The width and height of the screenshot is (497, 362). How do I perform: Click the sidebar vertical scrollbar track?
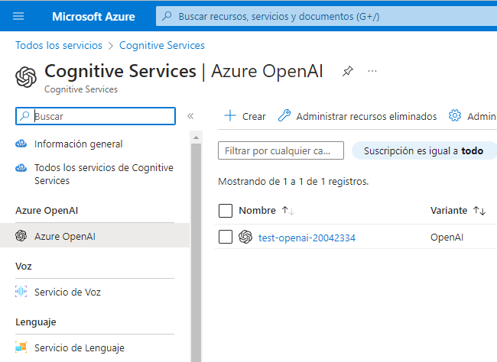tap(196, 253)
